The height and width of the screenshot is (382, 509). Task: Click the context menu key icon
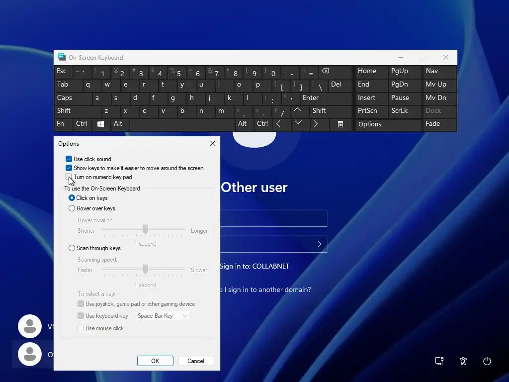pyautogui.click(x=340, y=124)
